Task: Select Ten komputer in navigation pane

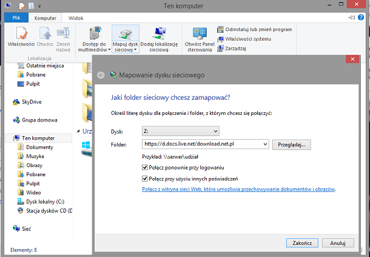Action: pos(38,138)
